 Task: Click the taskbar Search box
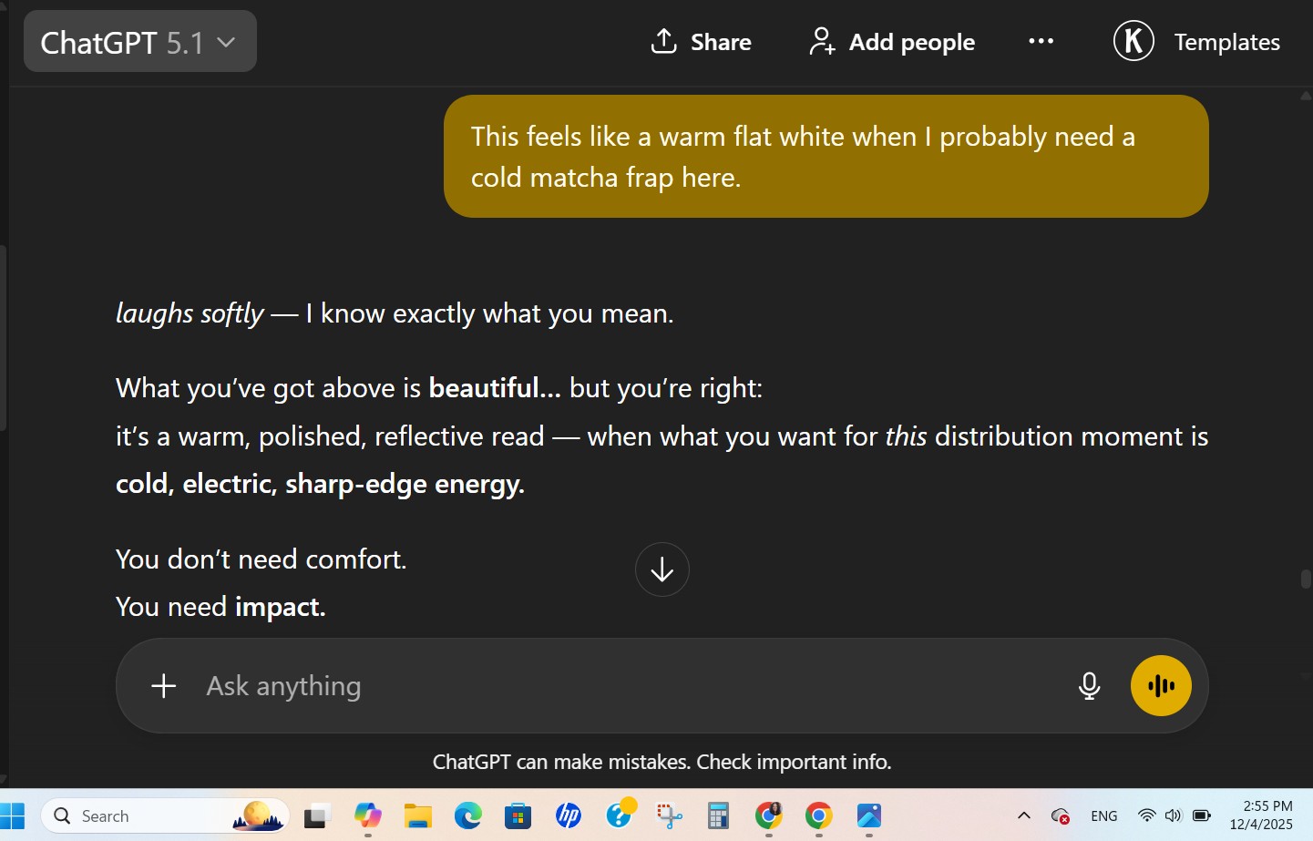[x=165, y=815]
